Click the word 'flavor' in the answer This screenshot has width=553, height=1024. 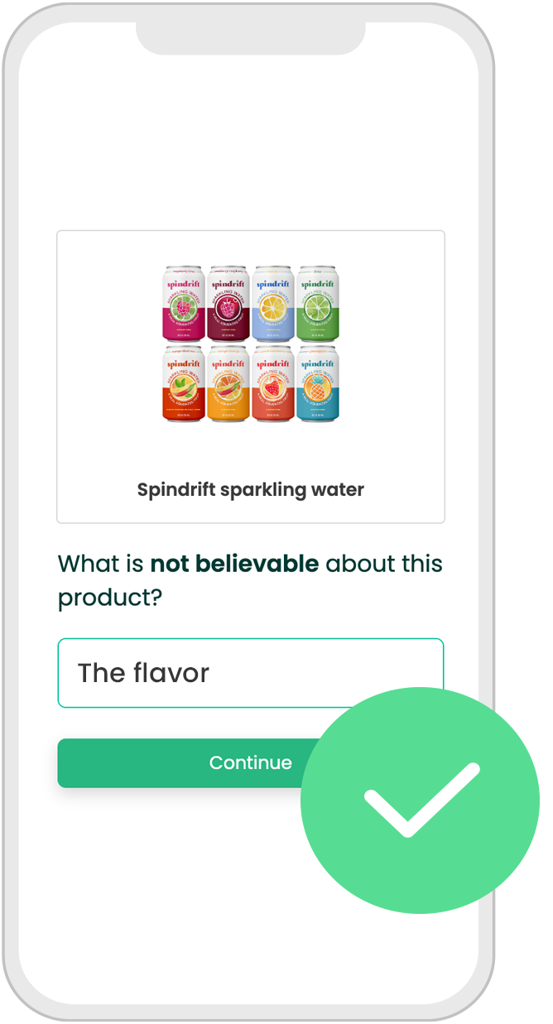[x=171, y=673]
